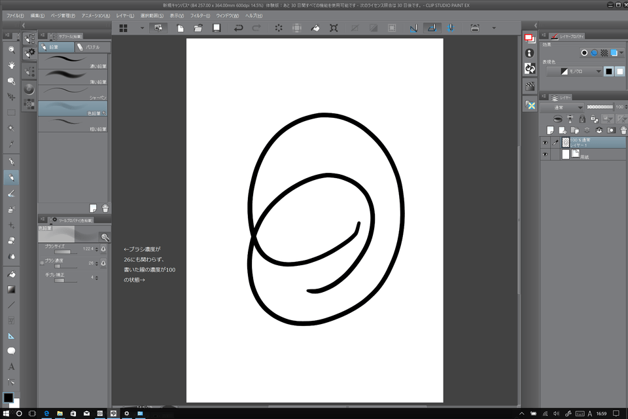Click the Undo arrow in the command bar
This screenshot has width=628, height=419.
click(239, 28)
